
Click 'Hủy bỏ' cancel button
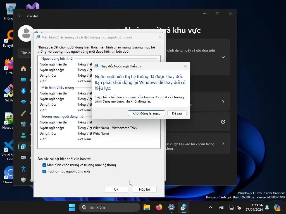144,189
